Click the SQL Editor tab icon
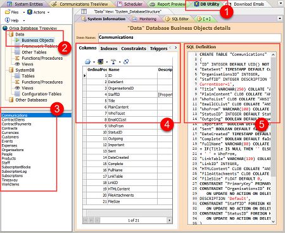285x233 pixels. point(168,19)
